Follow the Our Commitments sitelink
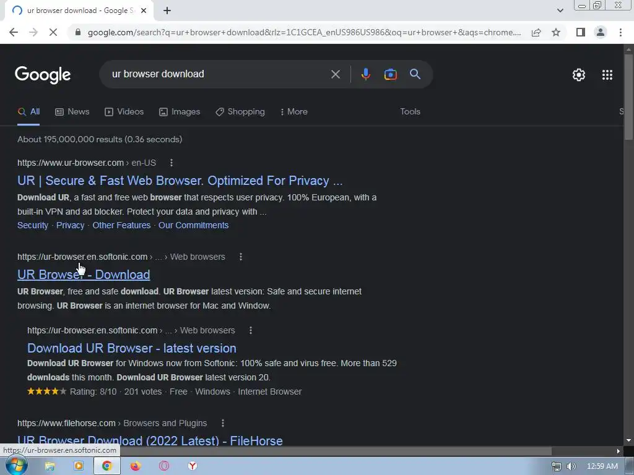634x475 pixels. tap(193, 225)
